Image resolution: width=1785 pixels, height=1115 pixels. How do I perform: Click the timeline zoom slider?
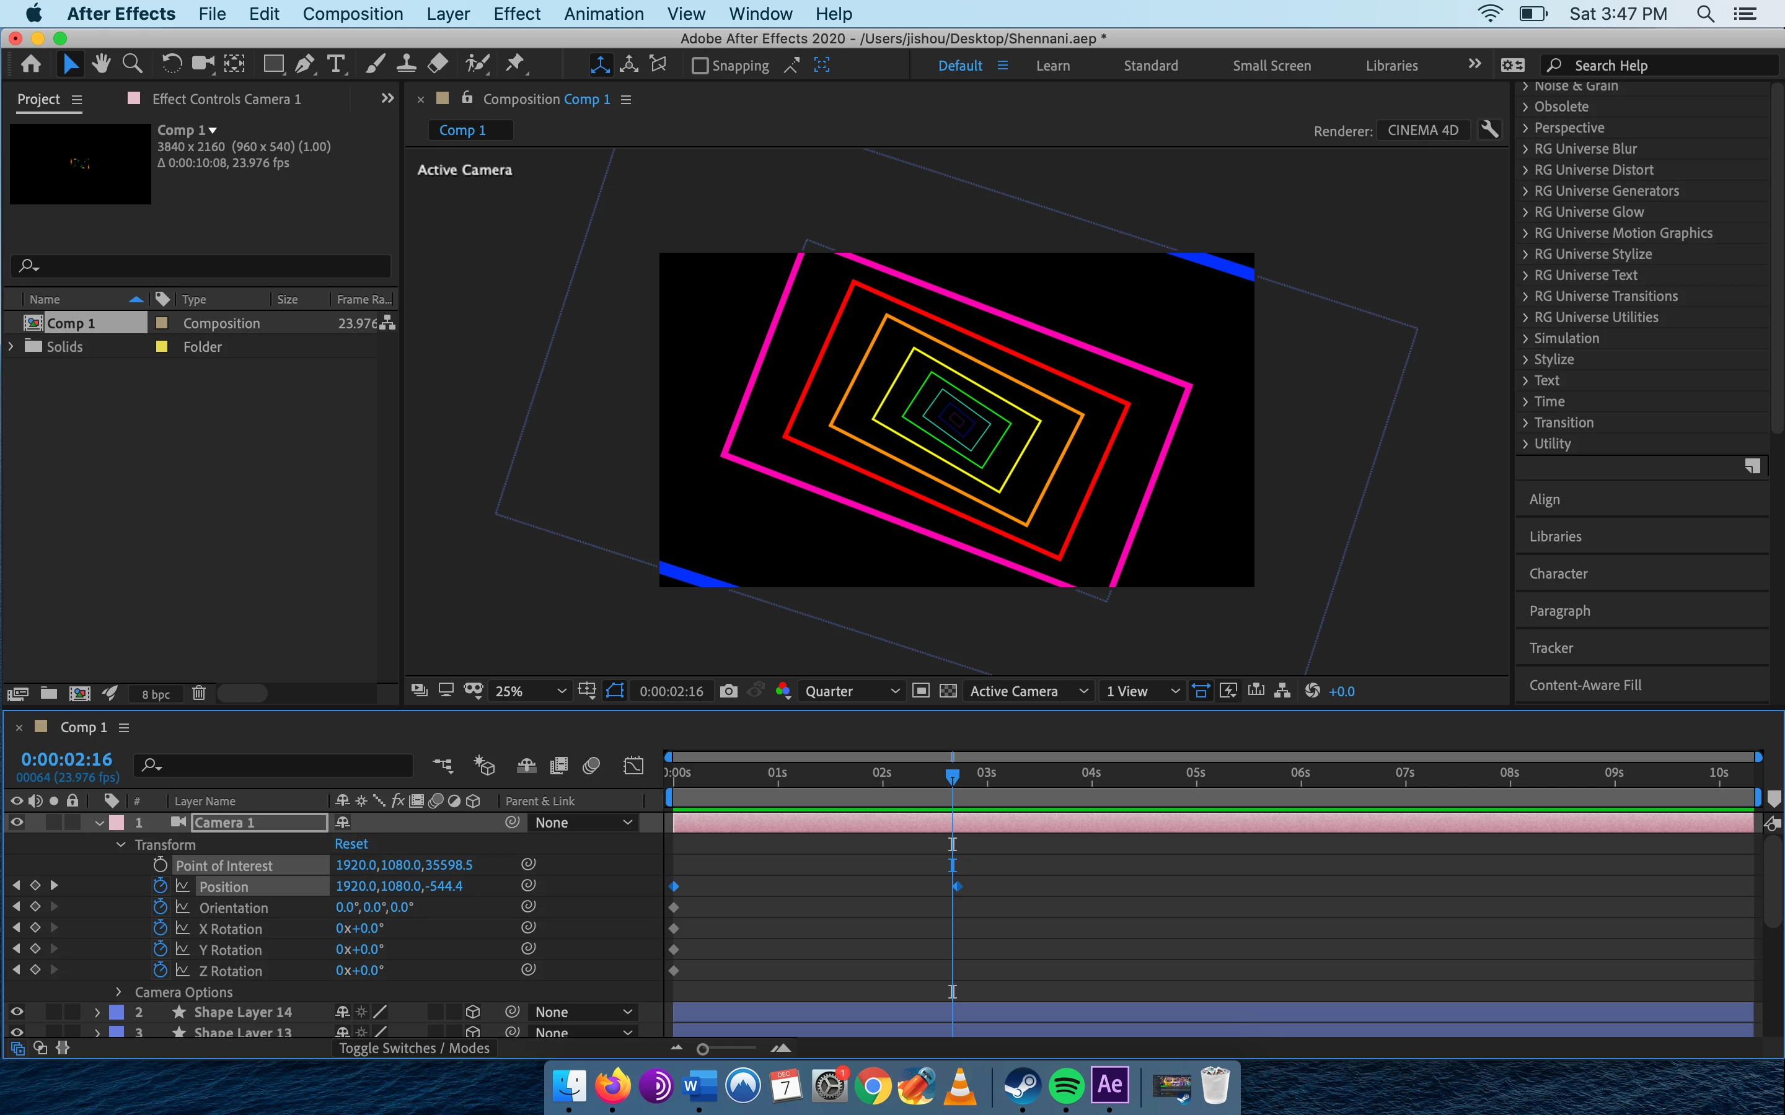click(x=703, y=1049)
